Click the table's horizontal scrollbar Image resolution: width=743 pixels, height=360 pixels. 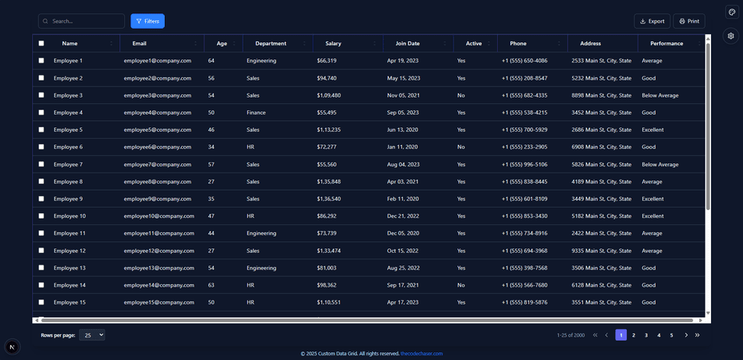coord(367,320)
